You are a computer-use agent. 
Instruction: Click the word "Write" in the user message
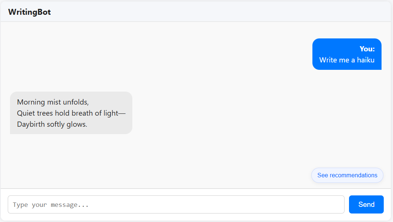tap(328, 60)
